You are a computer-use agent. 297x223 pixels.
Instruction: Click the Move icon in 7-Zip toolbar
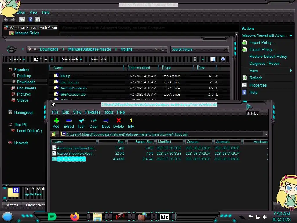point(106,123)
